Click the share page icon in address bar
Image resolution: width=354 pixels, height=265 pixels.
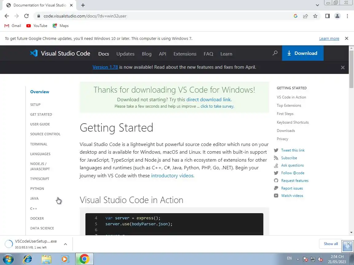tap(305, 16)
